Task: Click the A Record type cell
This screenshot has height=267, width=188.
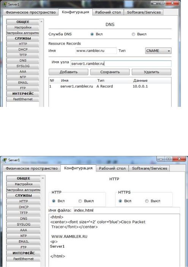Action: (x=104, y=86)
